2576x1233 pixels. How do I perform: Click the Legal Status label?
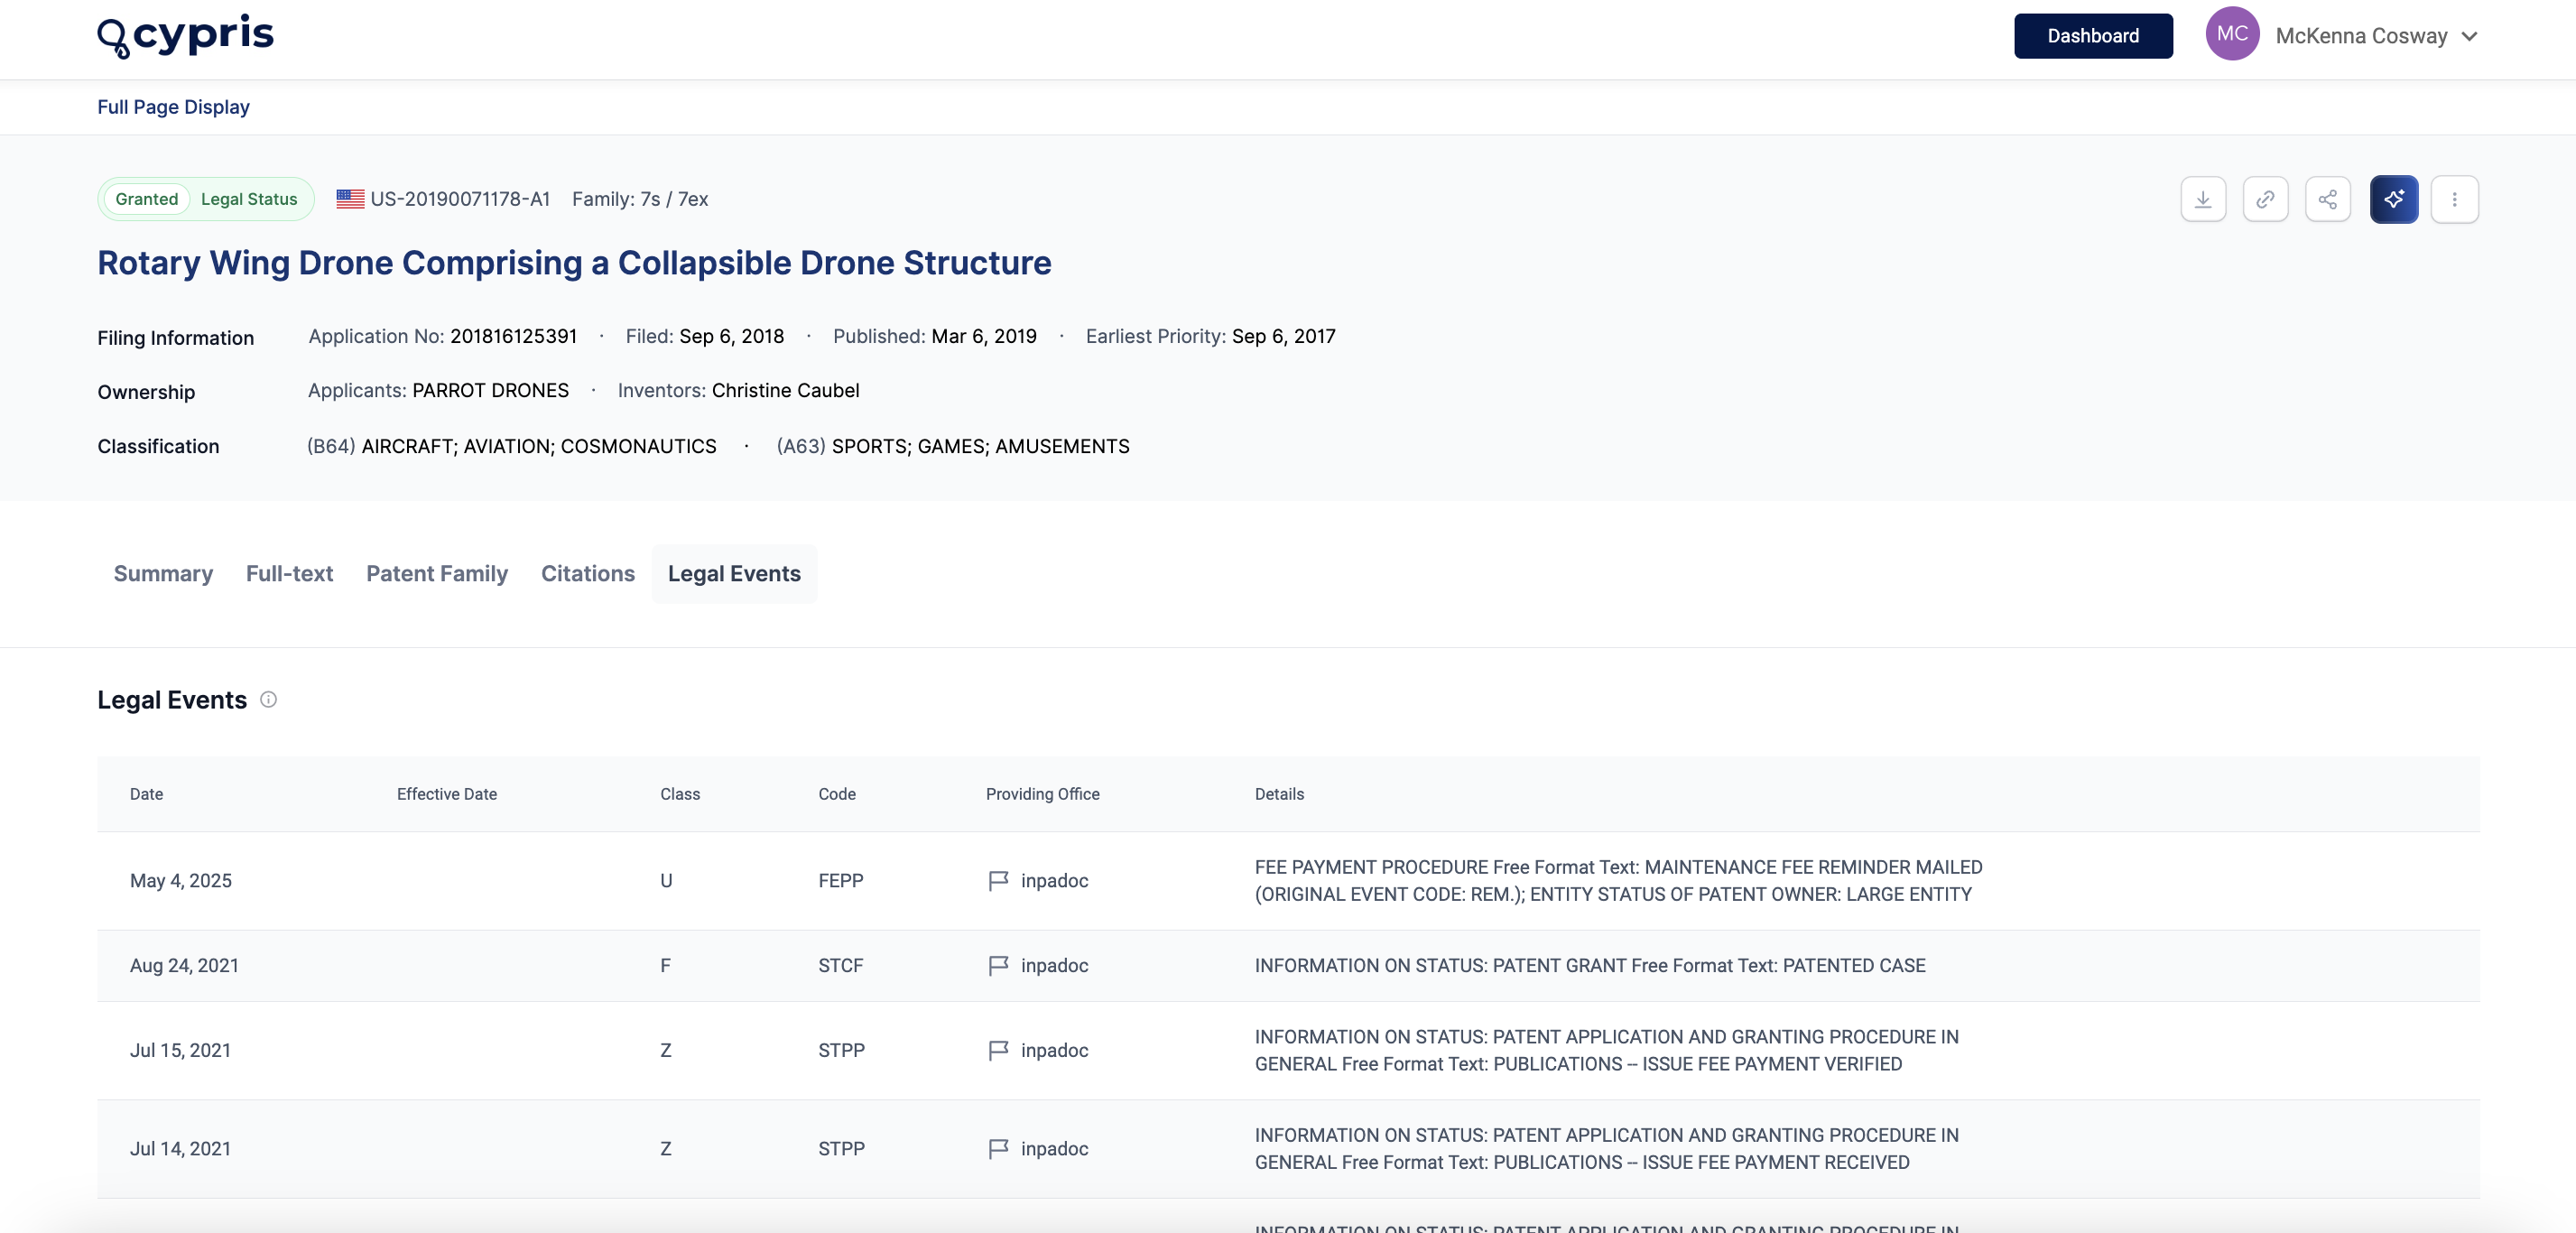(x=249, y=199)
